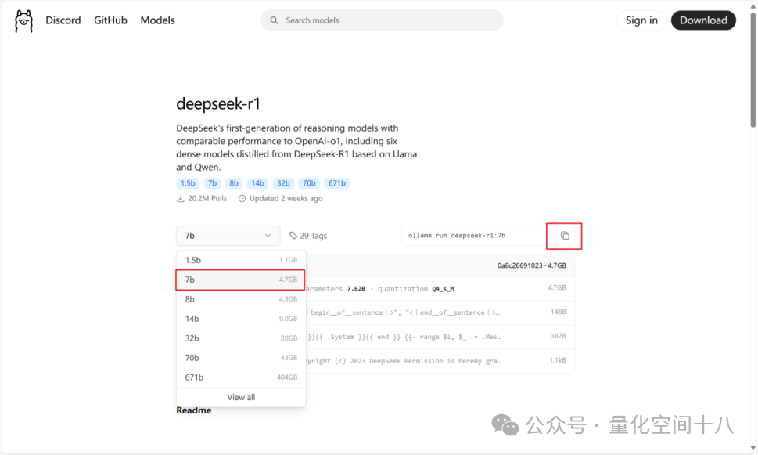Open the DeepSeek license row
This screenshot has height=455, width=758.
tap(440, 361)
